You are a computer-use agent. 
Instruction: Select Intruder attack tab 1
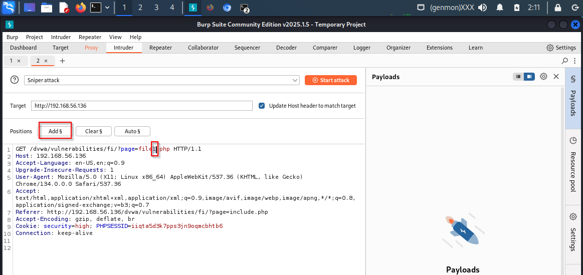click(x=11, y=61)
